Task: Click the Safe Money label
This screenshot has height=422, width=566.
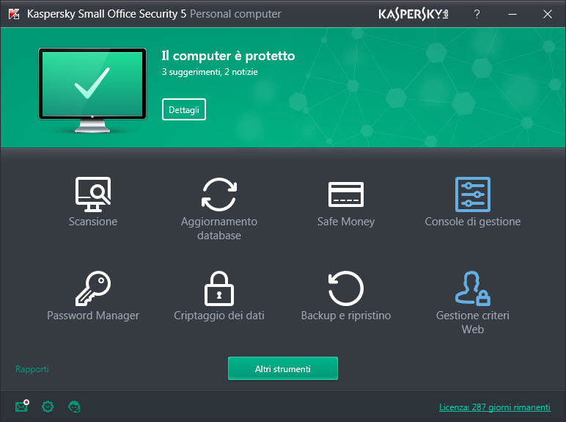Action: tap(346, 221)
